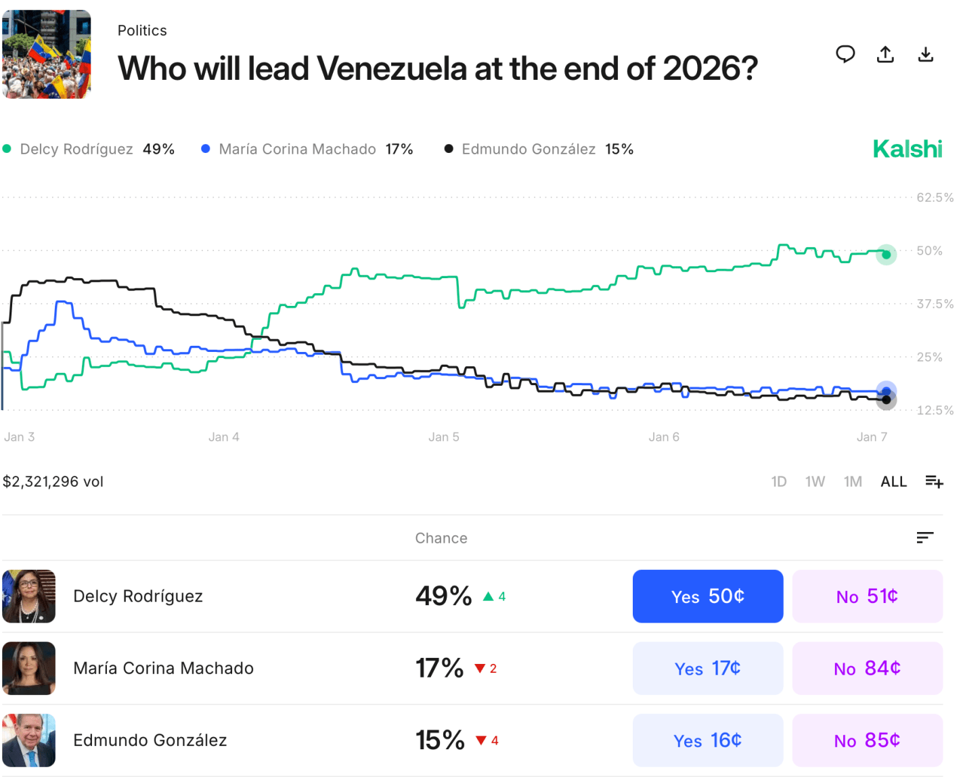Screen dimensions: 963x777
Task: Buy Yes 50¢ for Delcy Rodríguez
Action: tap(707, 596)
